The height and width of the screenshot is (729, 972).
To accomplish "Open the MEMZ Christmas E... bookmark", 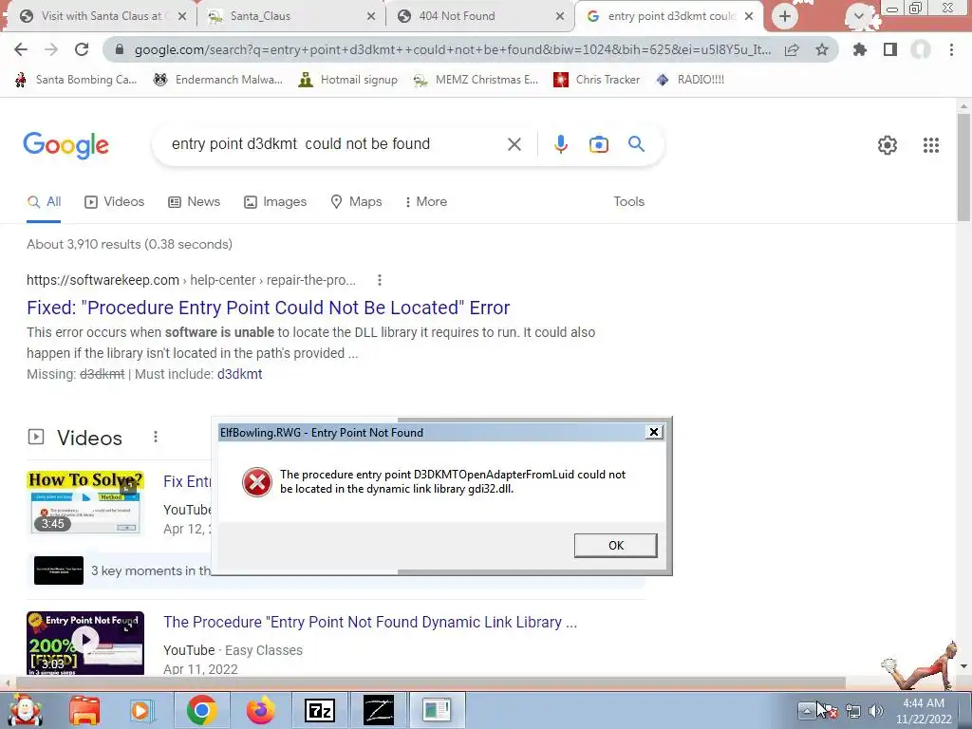I will 476,80.
